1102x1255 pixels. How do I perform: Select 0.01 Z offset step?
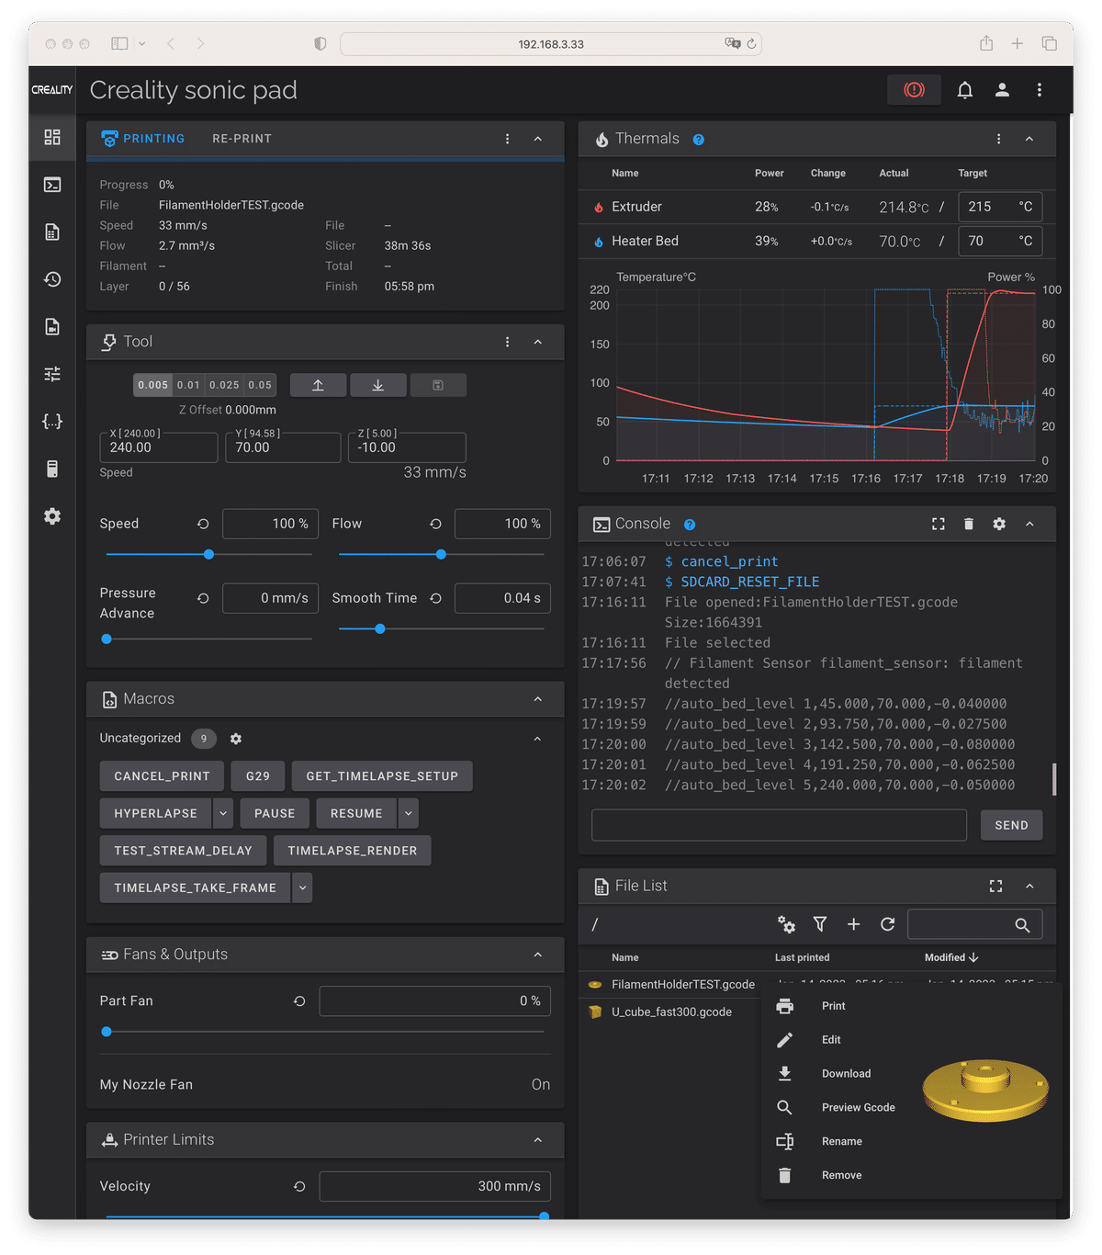pyautogui.click(x=188, y=385)
